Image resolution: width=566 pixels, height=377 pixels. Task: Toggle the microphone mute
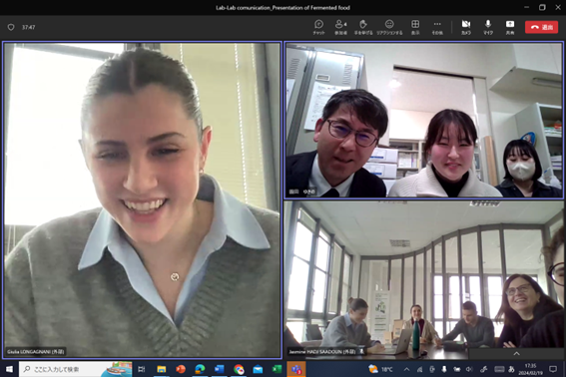488,27
